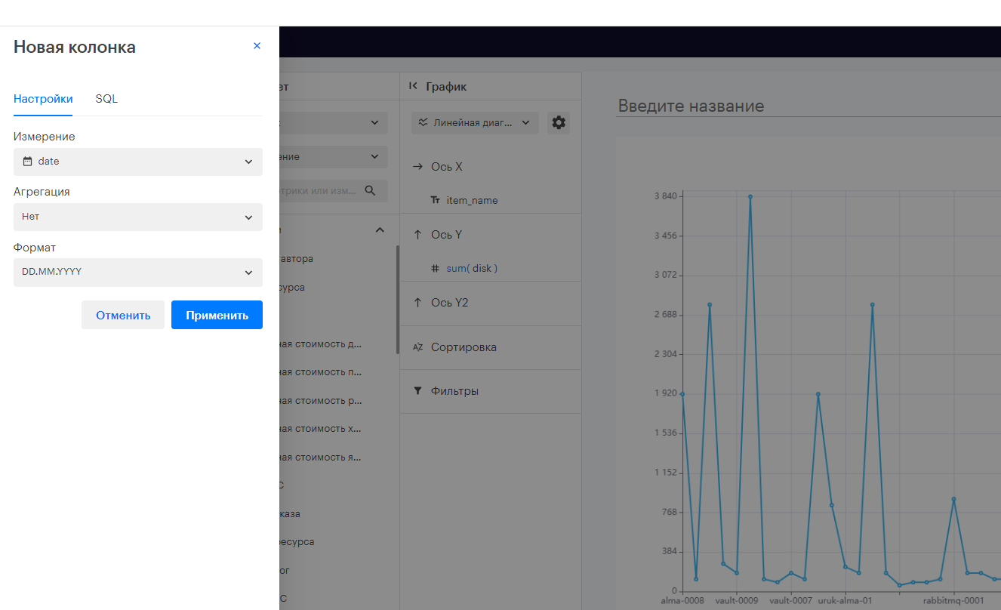
Task: Click the Отменить button
Action: coord(123,315)
